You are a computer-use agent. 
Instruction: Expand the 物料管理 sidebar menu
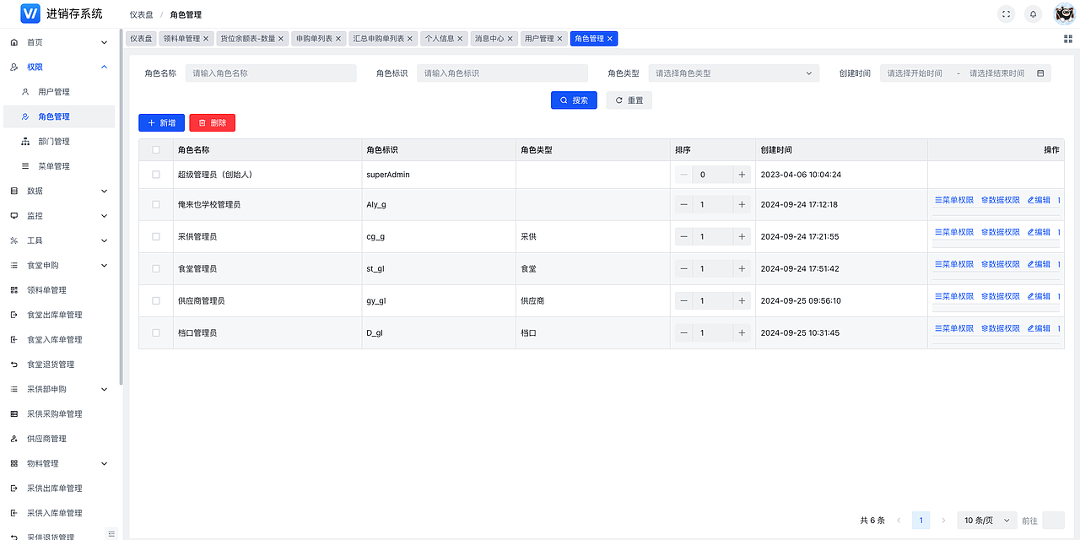click(x=57, y=463)
